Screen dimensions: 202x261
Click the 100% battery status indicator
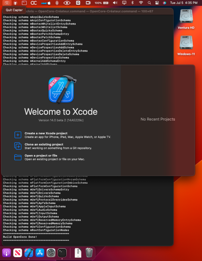[102, 3]
